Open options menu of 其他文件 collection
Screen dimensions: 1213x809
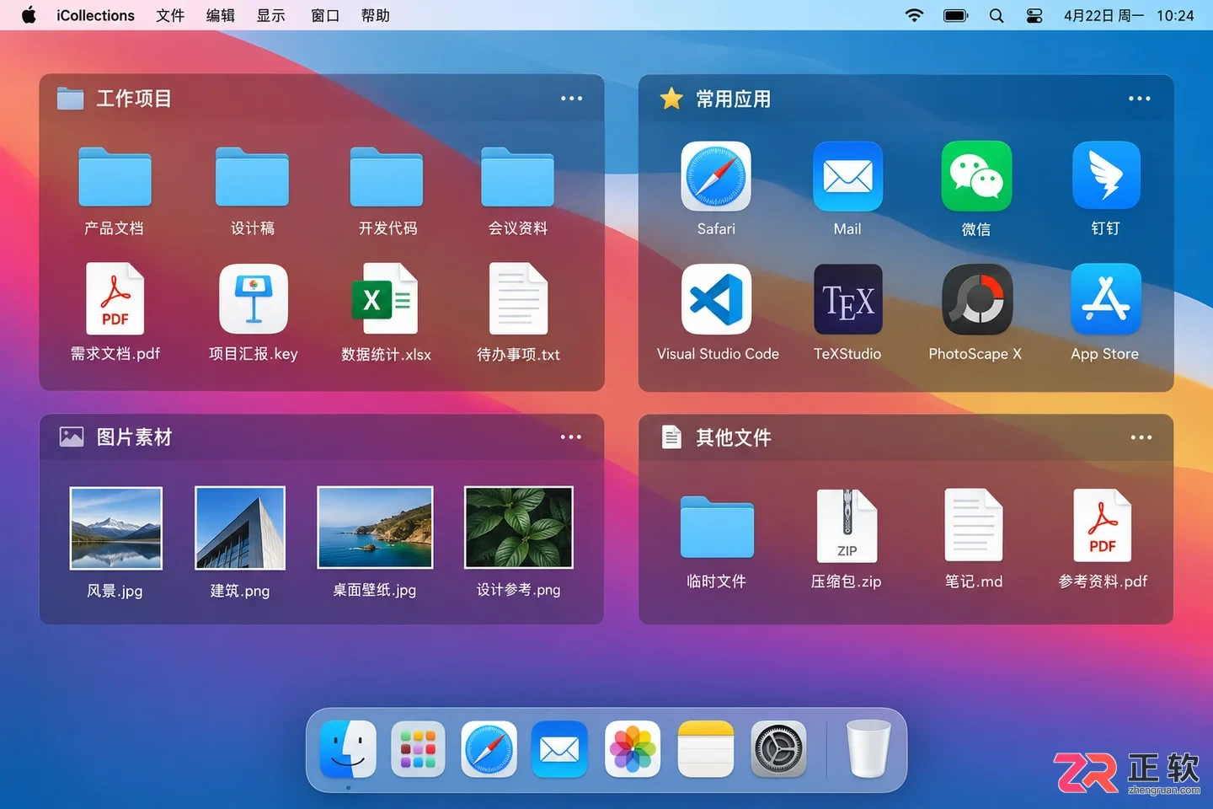pos(1141,437)
